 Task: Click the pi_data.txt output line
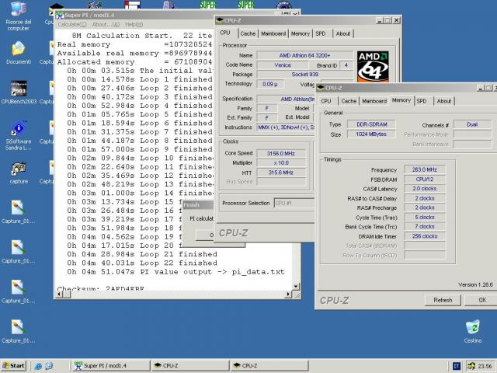tap(176, 272)
